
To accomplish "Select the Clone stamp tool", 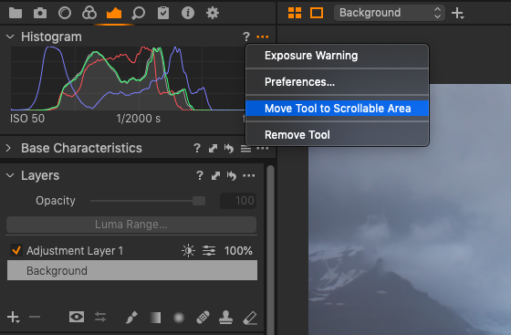I will click(226, 317).
